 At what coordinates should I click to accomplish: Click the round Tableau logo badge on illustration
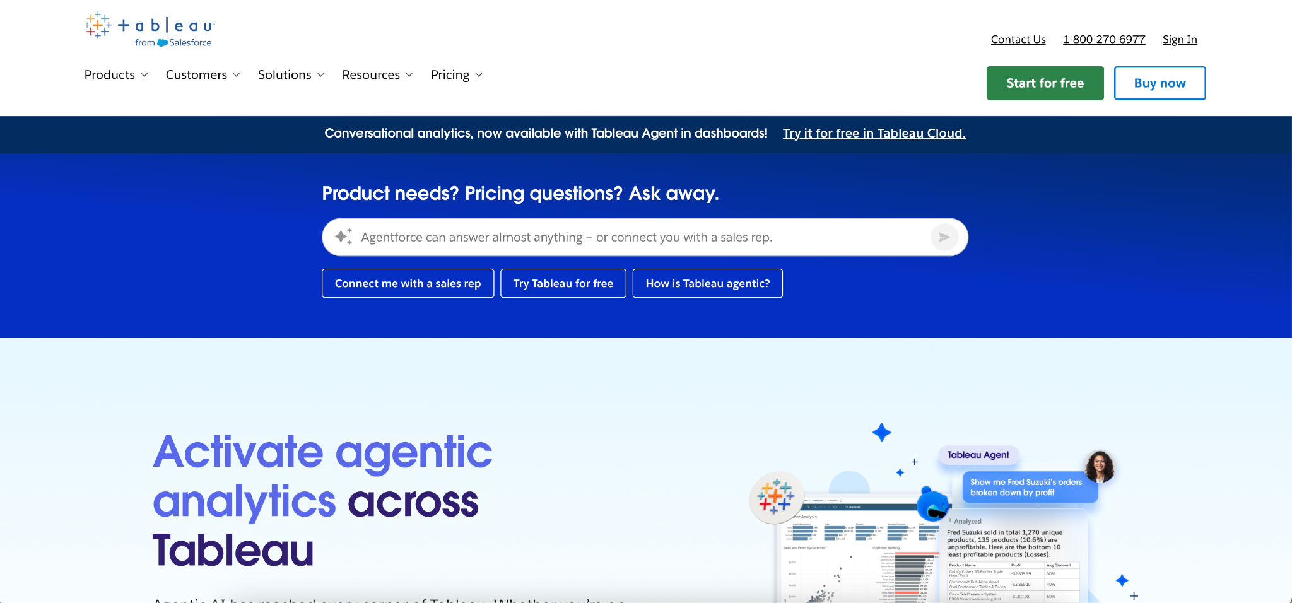776,497
